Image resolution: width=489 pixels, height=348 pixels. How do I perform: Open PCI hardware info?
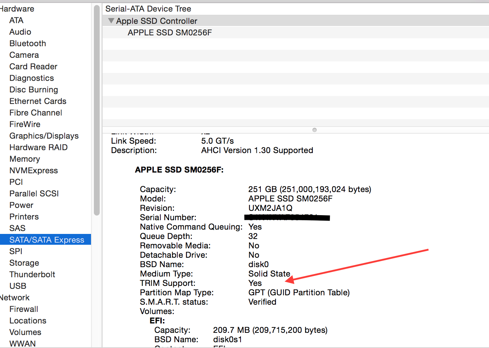coord(16,182)
